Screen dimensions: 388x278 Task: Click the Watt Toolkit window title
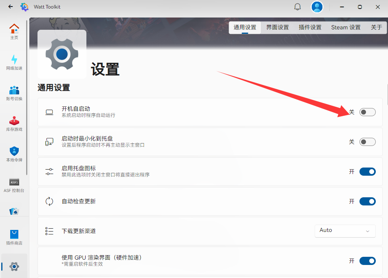[x=47, y=7]
